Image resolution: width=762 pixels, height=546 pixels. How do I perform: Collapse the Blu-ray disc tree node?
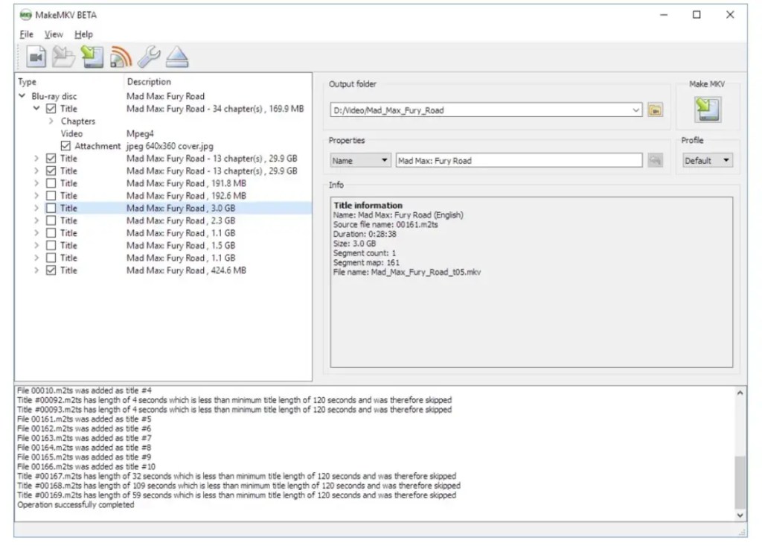[x=22, y=96]
